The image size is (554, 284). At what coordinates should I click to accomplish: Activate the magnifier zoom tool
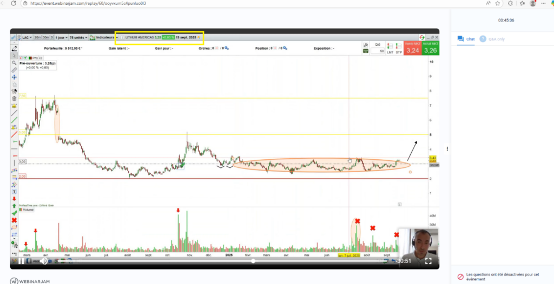14,63
